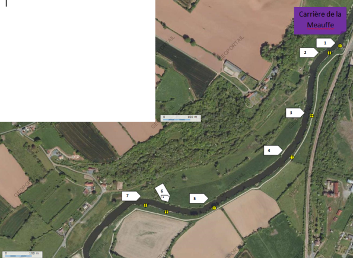Click the yellow marker beside label 1
The image size is (353, 258).
click(x=340, y=46)
